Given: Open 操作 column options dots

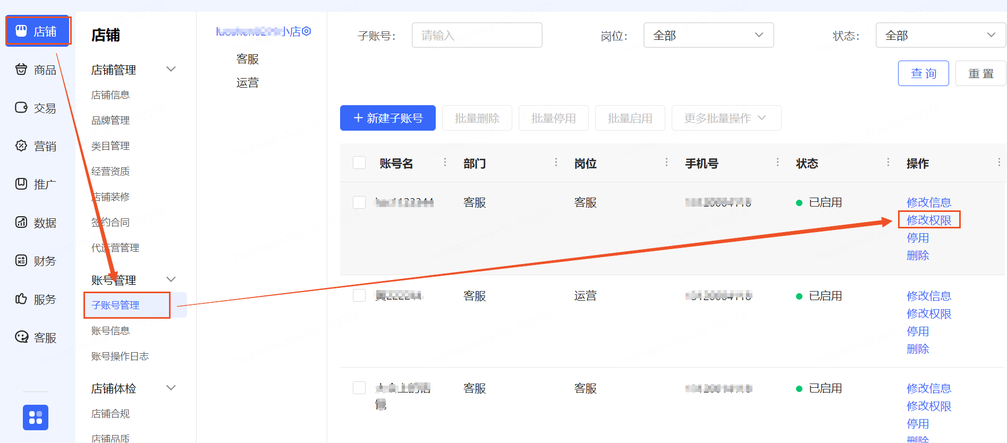Looking at the screenshot, I should [999, 162].
